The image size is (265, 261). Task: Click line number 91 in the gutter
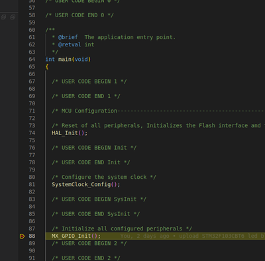coord(32,258)
